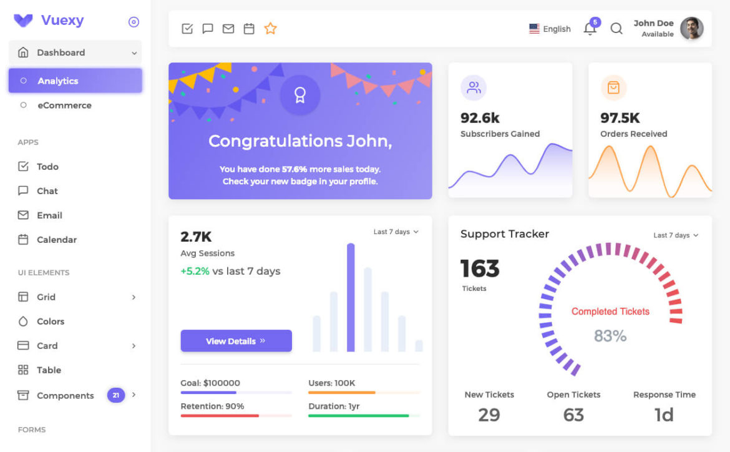Open the English language selector
This screenshot has height=452, width=730.
coord(549,29)
